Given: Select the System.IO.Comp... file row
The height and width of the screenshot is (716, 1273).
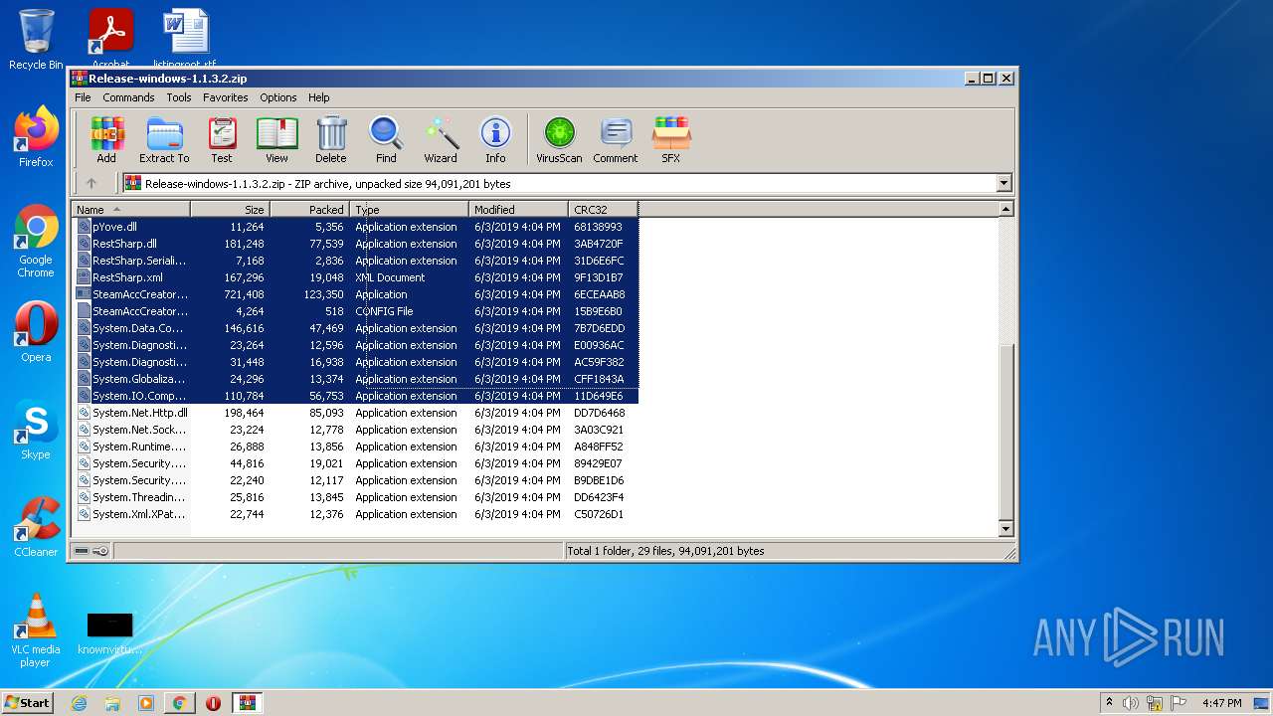Looking at the screenshot, I should point(355,396).
